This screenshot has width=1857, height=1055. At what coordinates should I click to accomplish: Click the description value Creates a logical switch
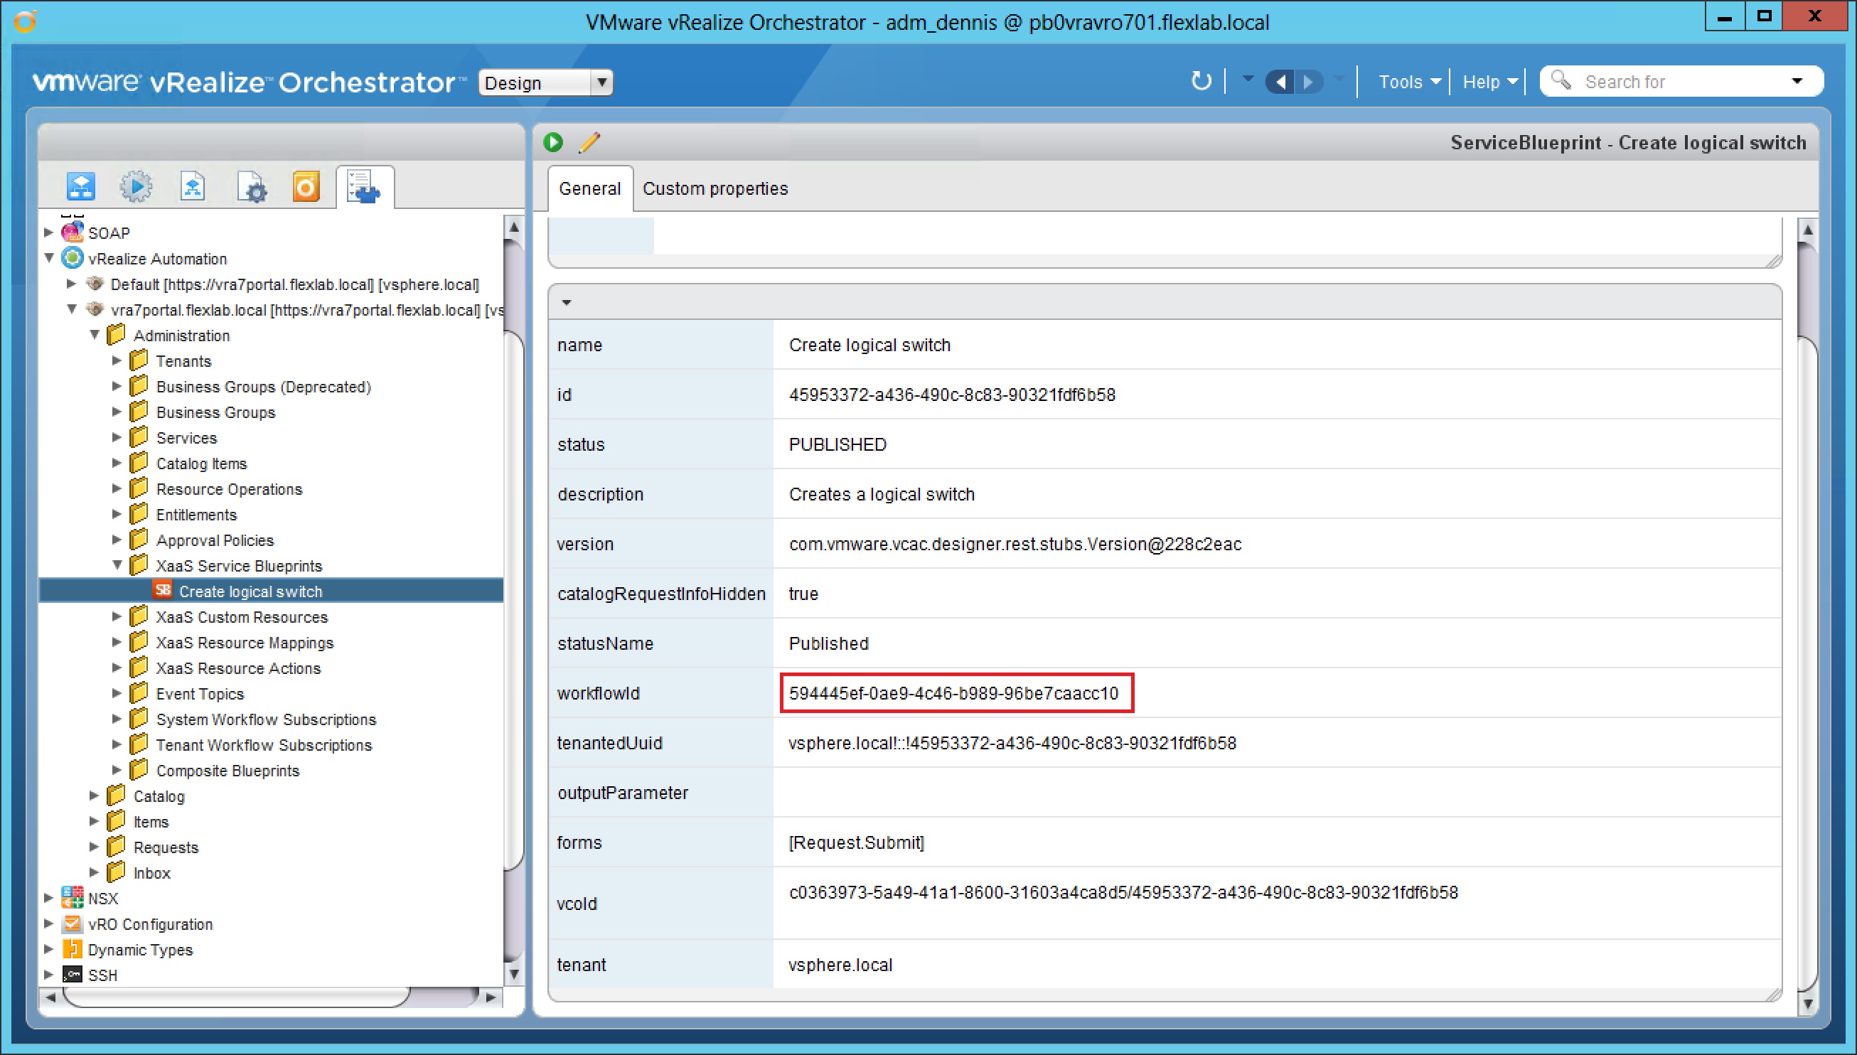pos(881,494)
